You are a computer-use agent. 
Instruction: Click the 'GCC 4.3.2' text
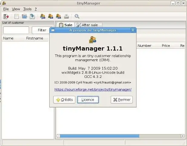(x=93, y=77)
